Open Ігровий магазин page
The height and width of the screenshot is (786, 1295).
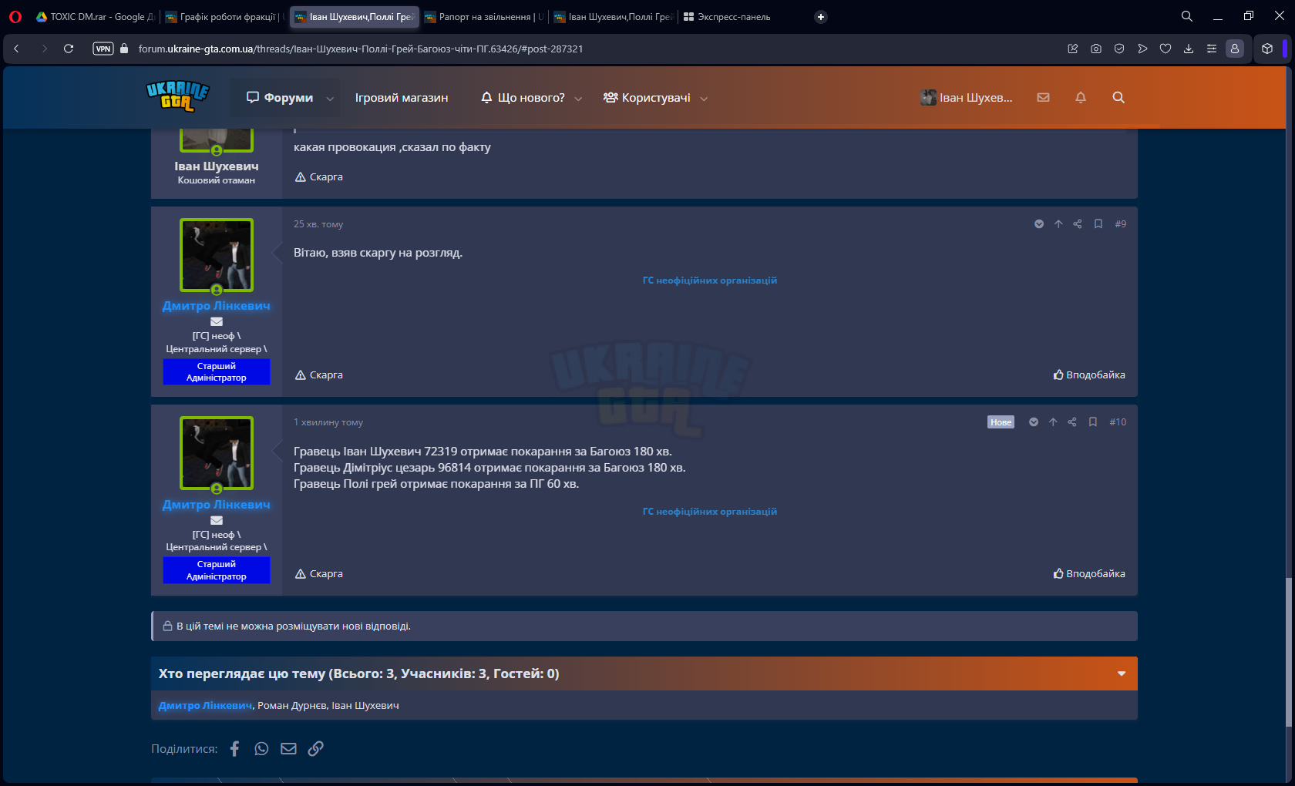point(402,98)
